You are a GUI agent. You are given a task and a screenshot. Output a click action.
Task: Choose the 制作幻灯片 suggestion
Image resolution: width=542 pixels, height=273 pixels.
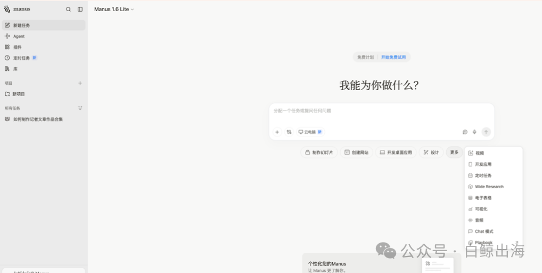click(319, 152)
